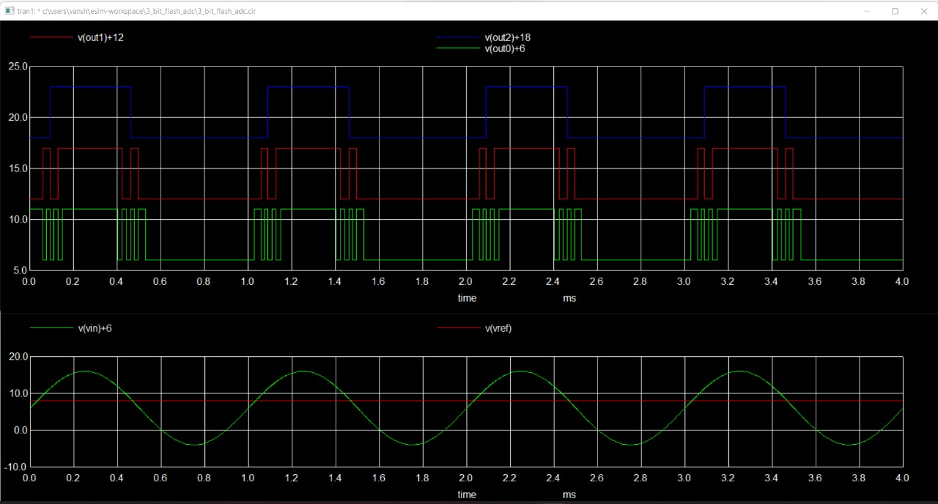Click the green trace sample beside v(out0)+6
The height and width of the screenshot is (504, 938).
(458, 48)
